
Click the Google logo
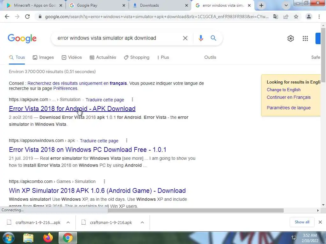click(x=22, y=38)
